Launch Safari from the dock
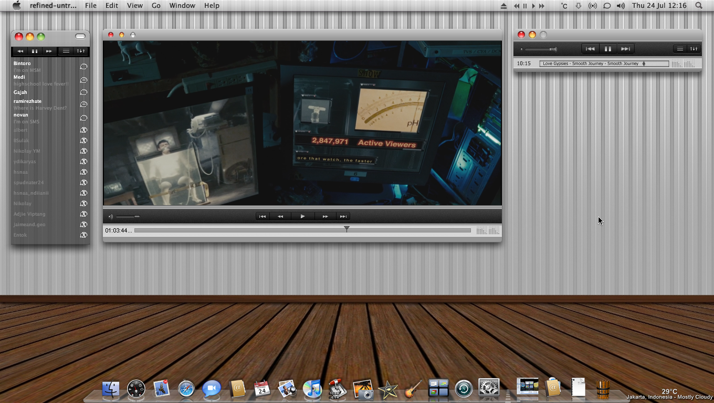The image size is (714, 403). [186, 389]
